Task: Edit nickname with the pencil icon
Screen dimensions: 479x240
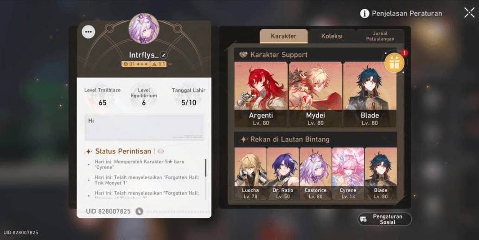Action: pyautogui.click(x=164, y=55)
